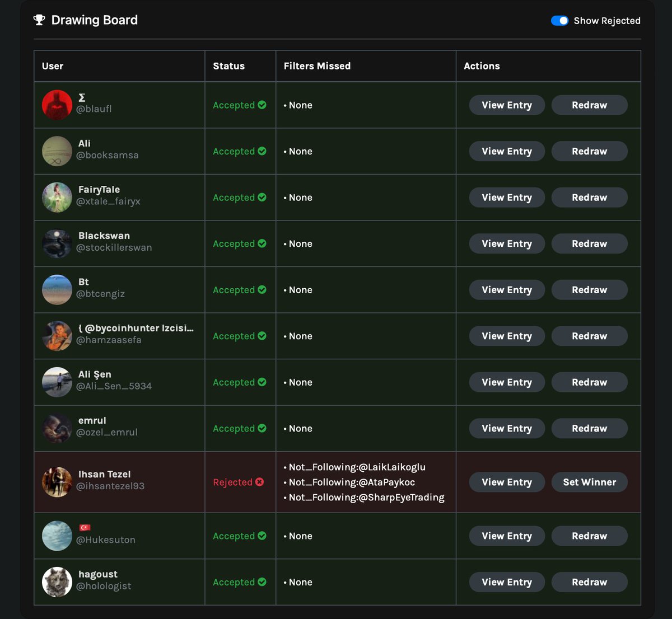The width and height of the screenshot is (672, 619).
Task: Click Ali Şen's profile picture
Action: click(x=57, y=382)
